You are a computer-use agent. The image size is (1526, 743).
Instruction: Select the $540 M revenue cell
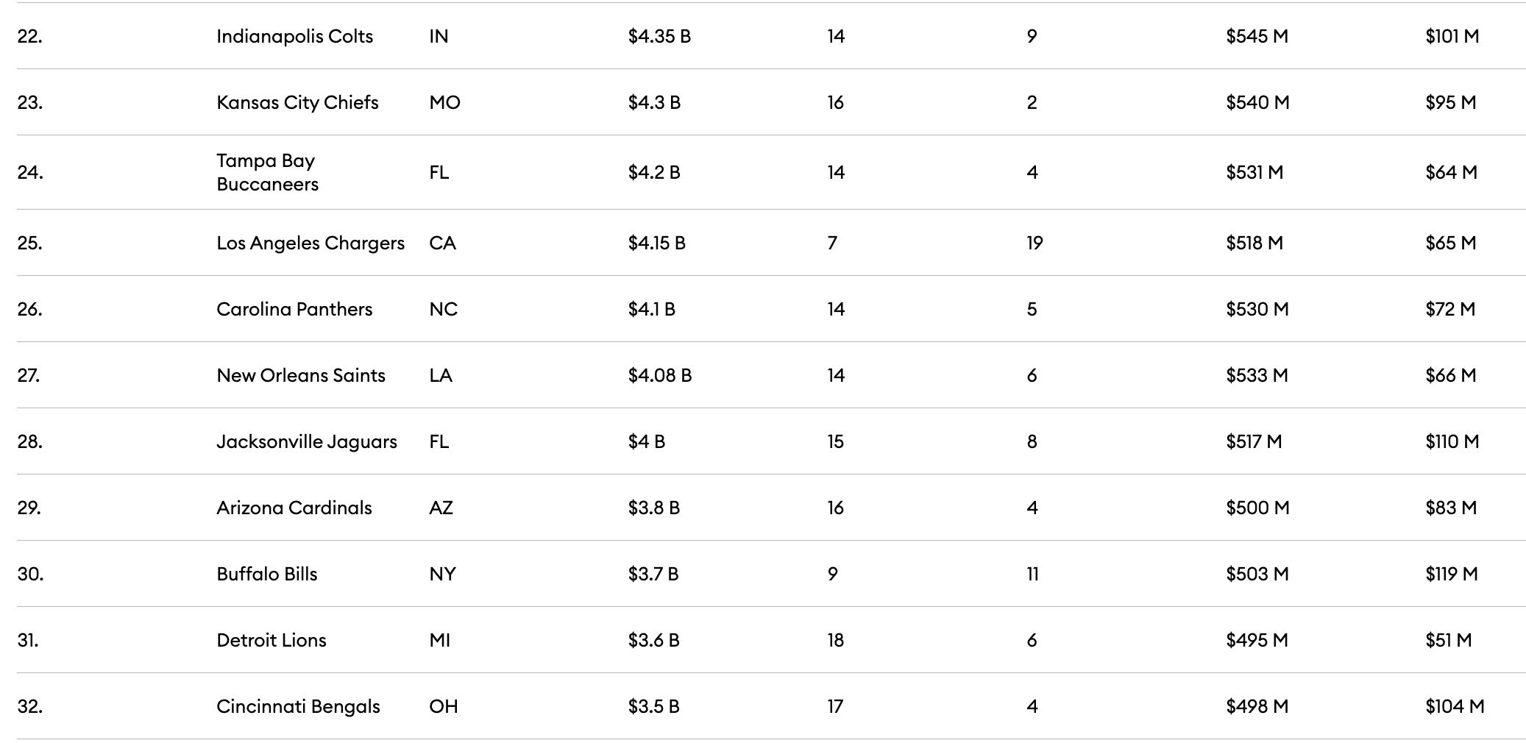(1257, 102)
